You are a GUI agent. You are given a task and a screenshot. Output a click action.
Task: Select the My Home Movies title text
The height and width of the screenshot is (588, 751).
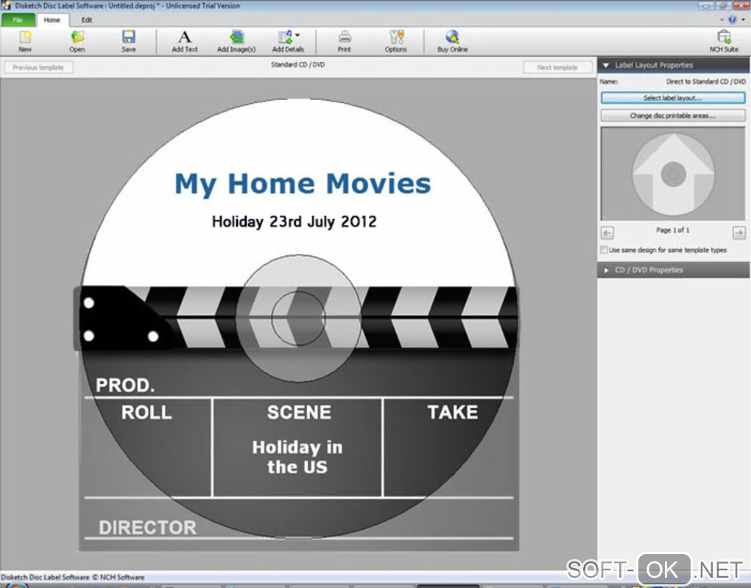point(303,185)
